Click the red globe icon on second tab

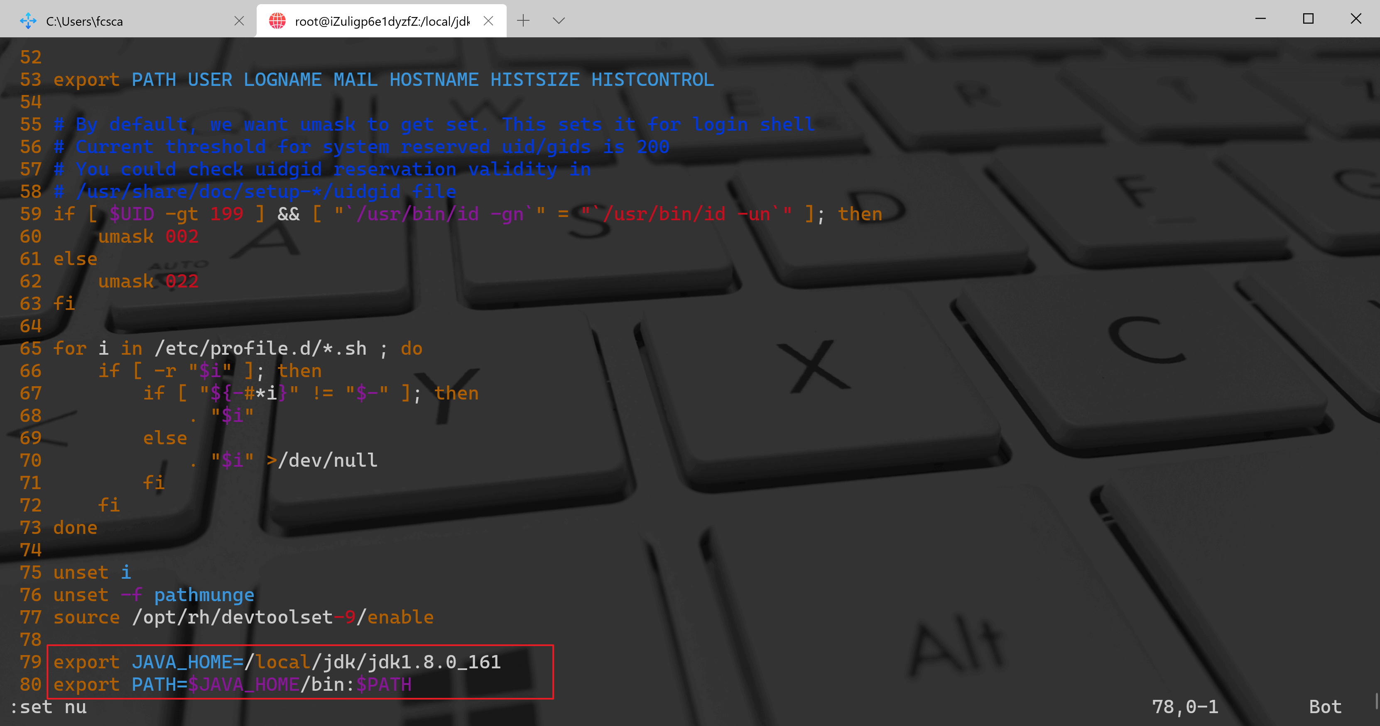(277, 21)
